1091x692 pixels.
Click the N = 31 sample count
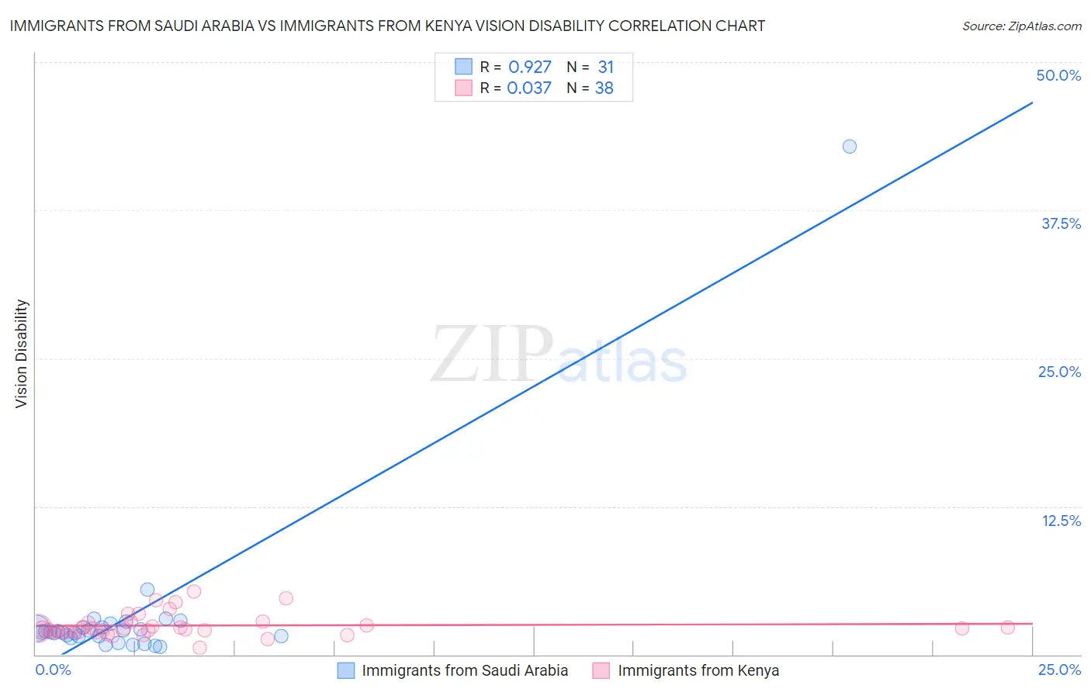(591, 67)
